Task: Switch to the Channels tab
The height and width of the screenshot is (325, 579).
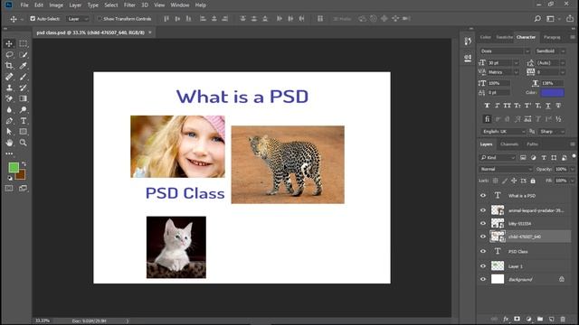Action: [x=509, y=144]
